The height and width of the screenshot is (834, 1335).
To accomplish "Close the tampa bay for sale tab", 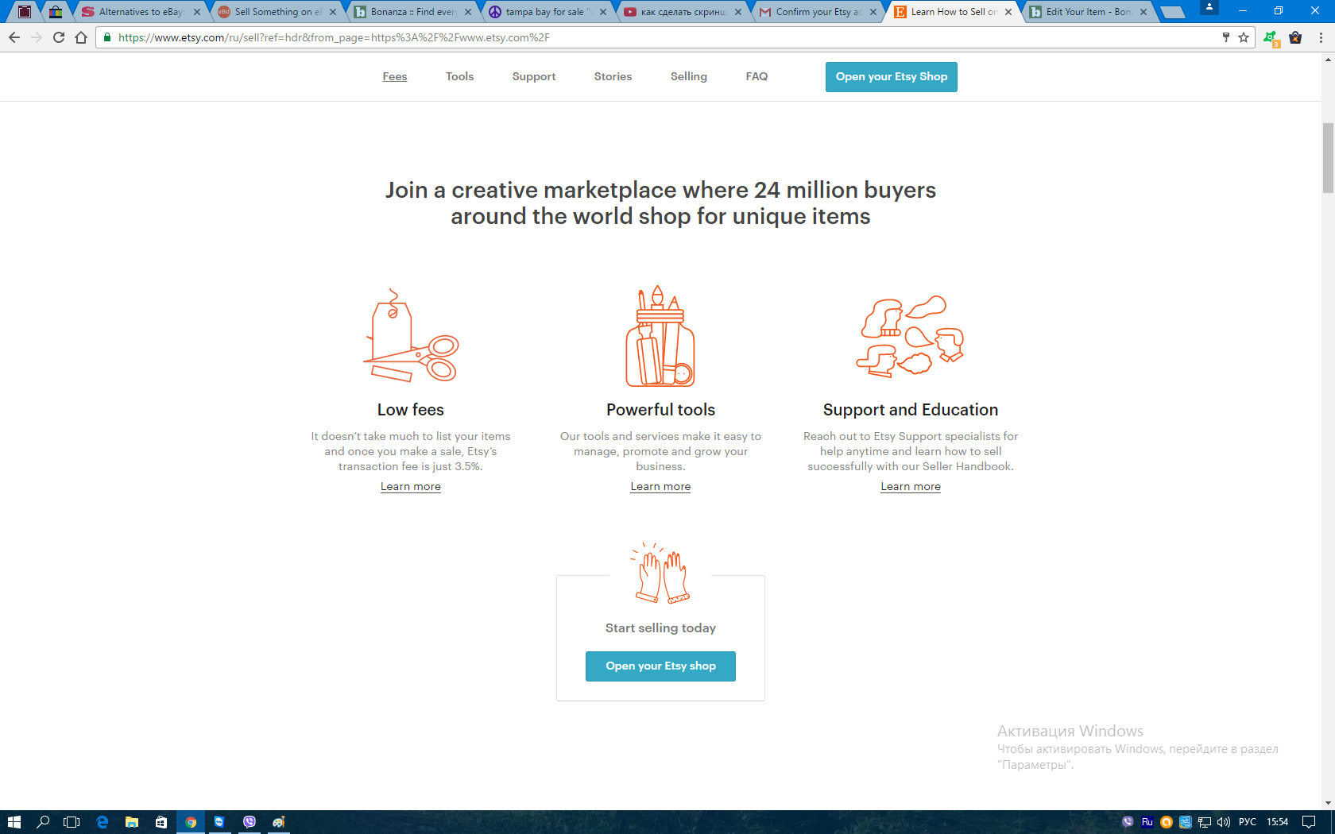I will pyautogui.click(x=603, y=12).
